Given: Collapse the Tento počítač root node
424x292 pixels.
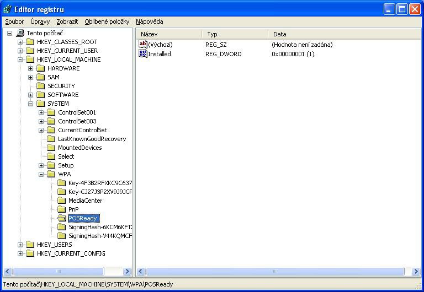Looking at the screenshot, I should coord(10,34).
